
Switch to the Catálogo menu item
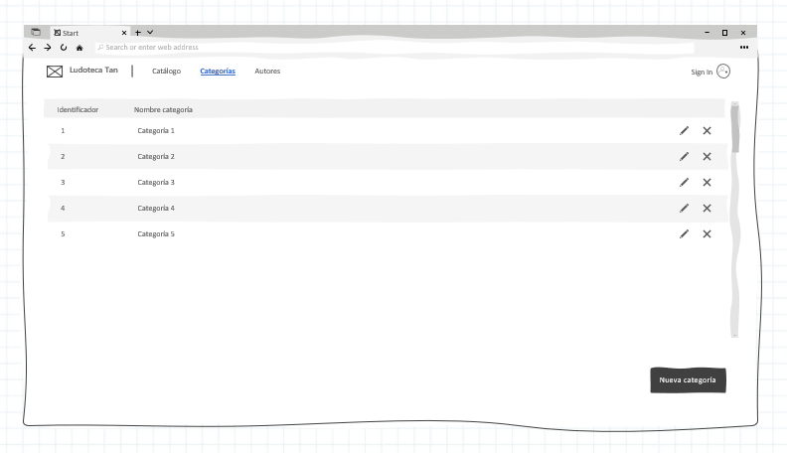tap(166, 72)
